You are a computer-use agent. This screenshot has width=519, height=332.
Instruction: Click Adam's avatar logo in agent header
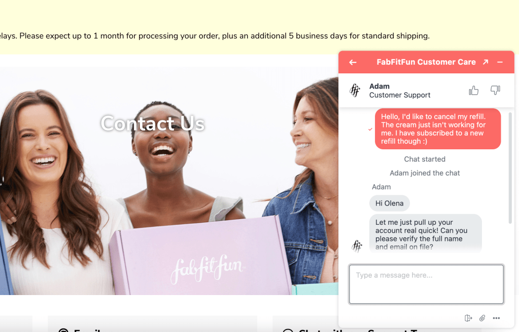(355, 90)
